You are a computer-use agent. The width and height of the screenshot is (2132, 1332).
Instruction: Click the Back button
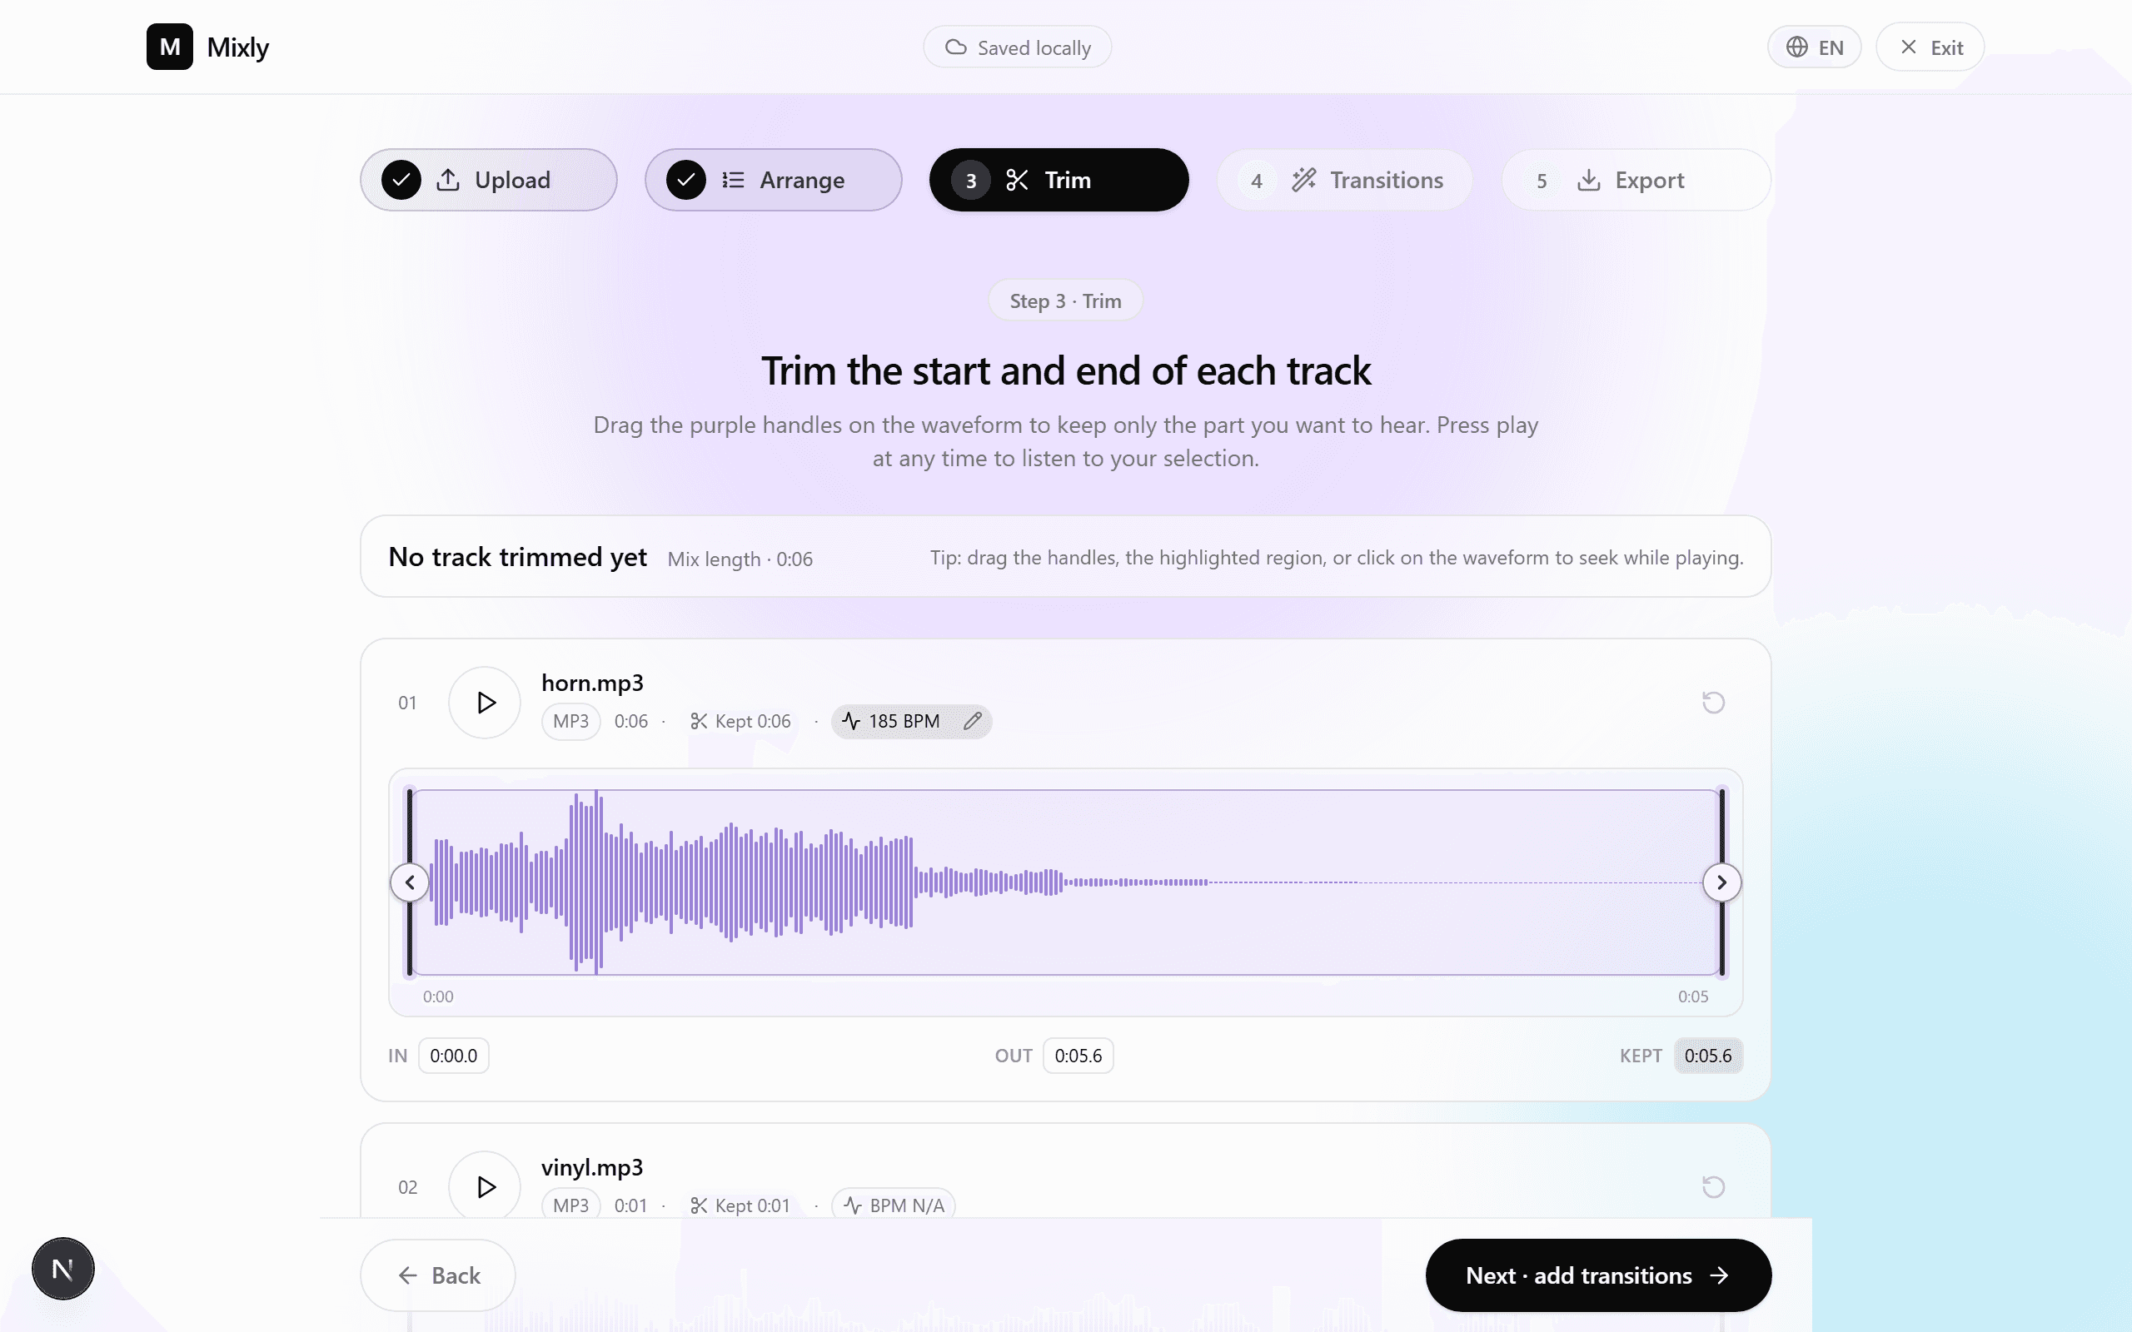438,1275
